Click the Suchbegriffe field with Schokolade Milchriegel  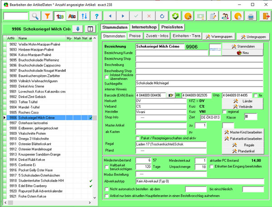click(199, 83)
